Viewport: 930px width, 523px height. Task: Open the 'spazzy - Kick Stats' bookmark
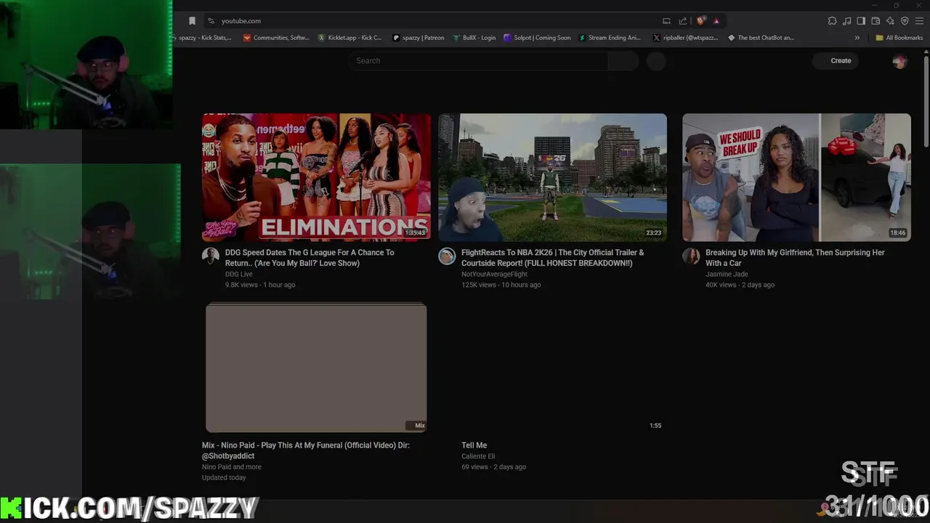(x=203, y=38)
